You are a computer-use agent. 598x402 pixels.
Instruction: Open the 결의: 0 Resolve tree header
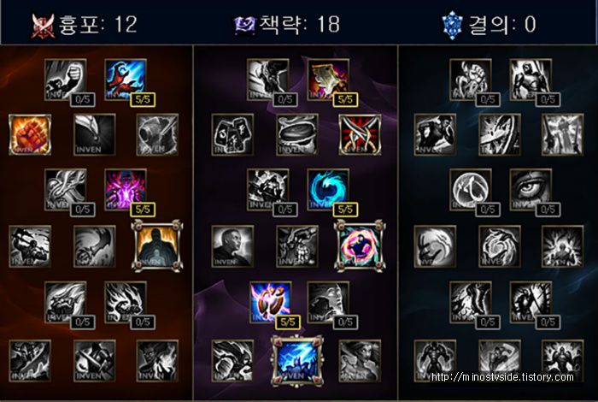tap(490, 25)
